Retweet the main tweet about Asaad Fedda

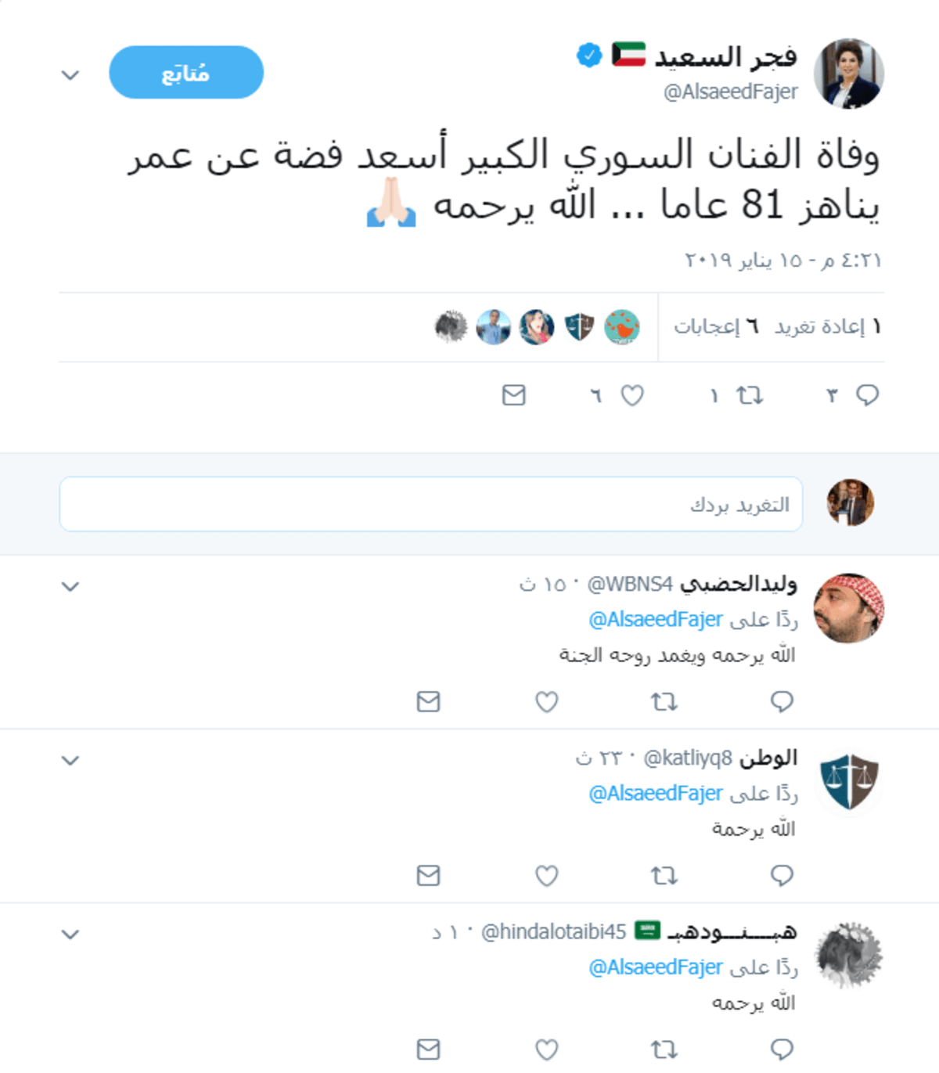pos(750,396)
